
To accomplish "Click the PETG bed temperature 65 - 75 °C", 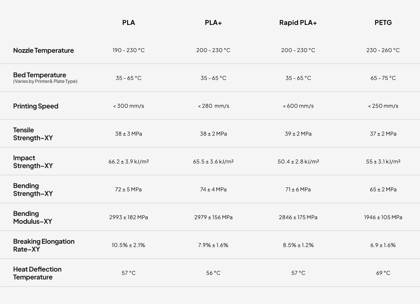I will pos(383,78).
